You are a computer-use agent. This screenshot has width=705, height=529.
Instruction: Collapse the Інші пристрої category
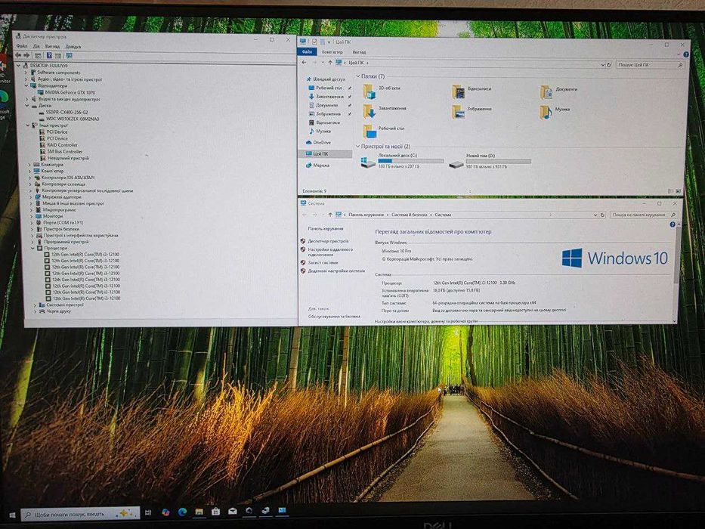tap(28, 125)
